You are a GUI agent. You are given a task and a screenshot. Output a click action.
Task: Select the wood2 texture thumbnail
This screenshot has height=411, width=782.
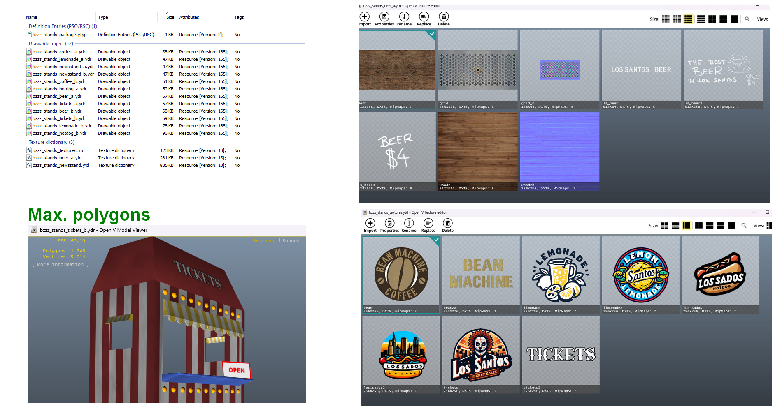[477, 151]
